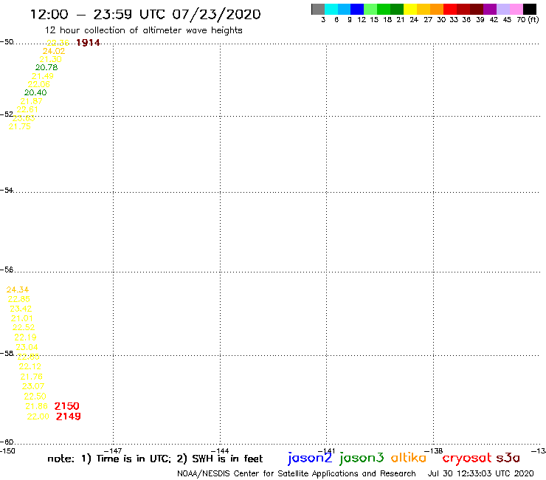This screenshot has height=480, width=546.
Task: Click the 'Jul 30 12:33:03 UTC 2020' timestamp
Action: coord(480,474)
